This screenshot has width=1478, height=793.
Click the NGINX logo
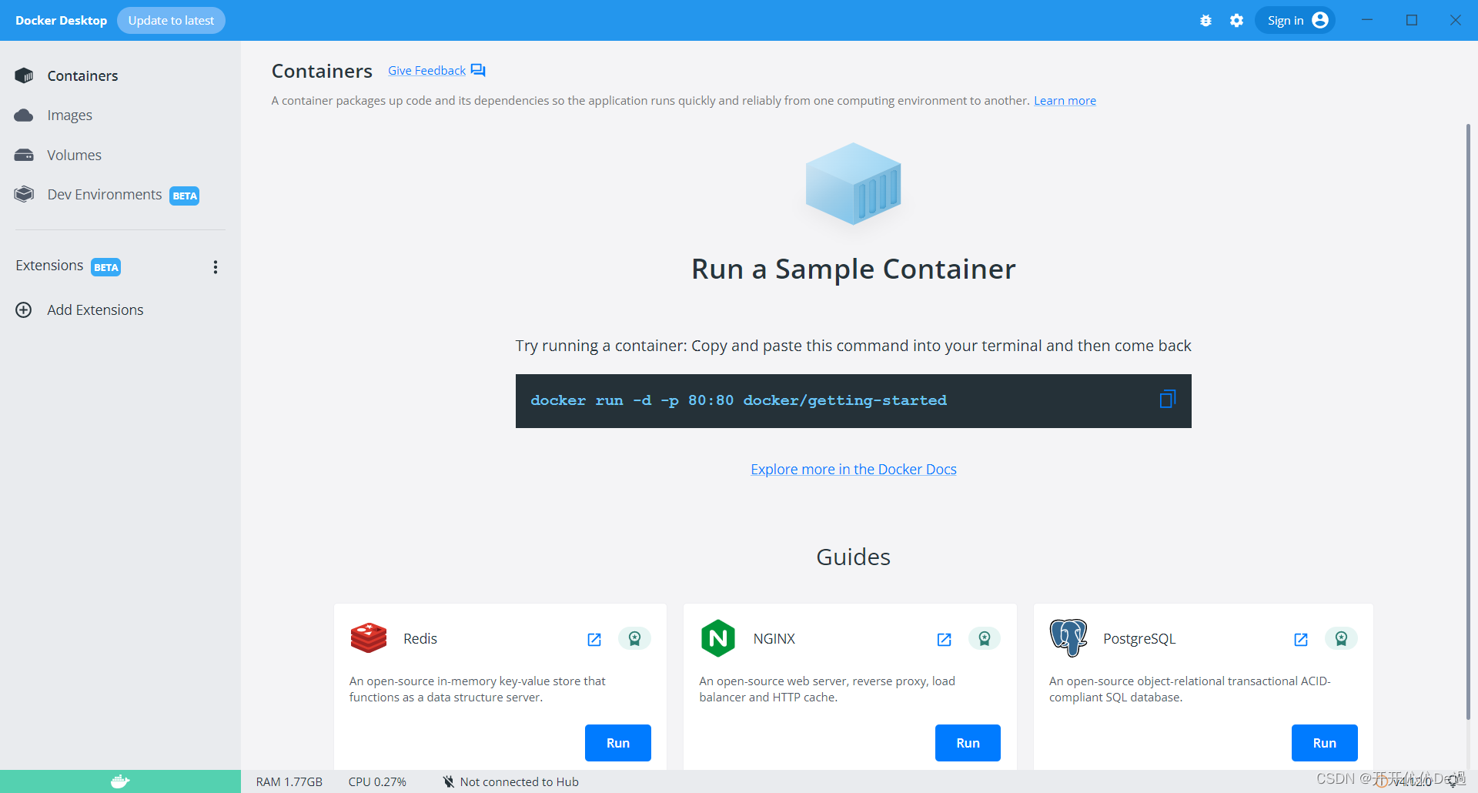click(x=718, y=638)
